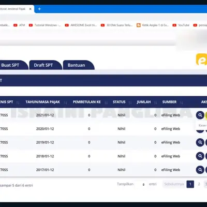The height and width of the screenshot is (207, 207).
Task: Click eFiling Web in the 2020/01-12 row
Action: (171, 129)
